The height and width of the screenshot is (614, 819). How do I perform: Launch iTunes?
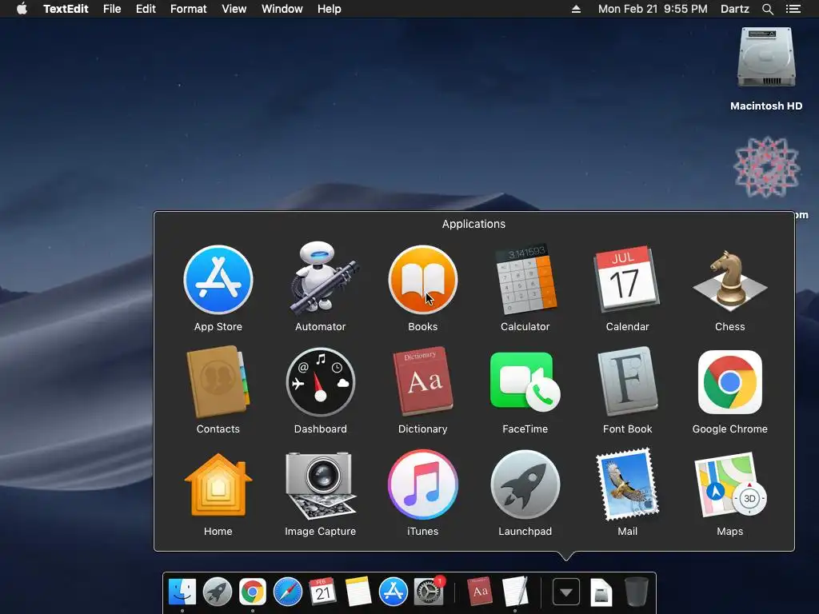(423, 484)
